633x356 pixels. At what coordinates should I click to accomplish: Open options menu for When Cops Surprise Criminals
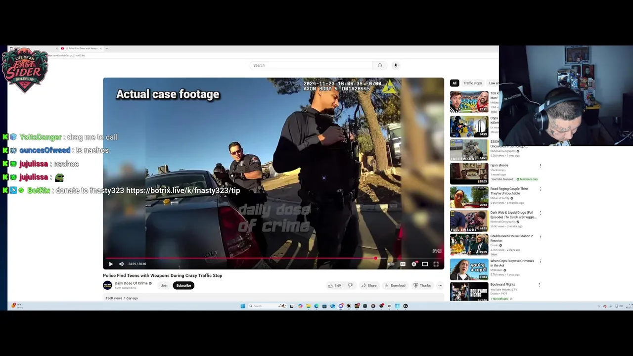(541, 261)
